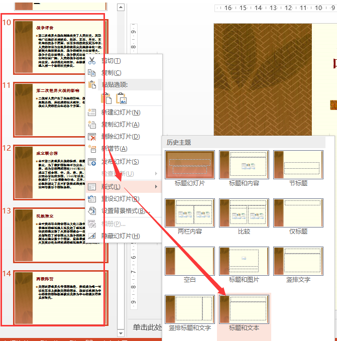Click the Cut scissors icon

tap(92, 61)
